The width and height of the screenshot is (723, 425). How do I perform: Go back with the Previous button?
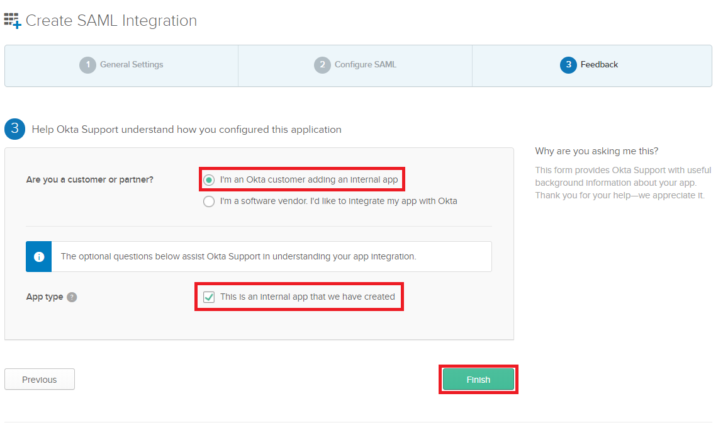coord(40,379)
